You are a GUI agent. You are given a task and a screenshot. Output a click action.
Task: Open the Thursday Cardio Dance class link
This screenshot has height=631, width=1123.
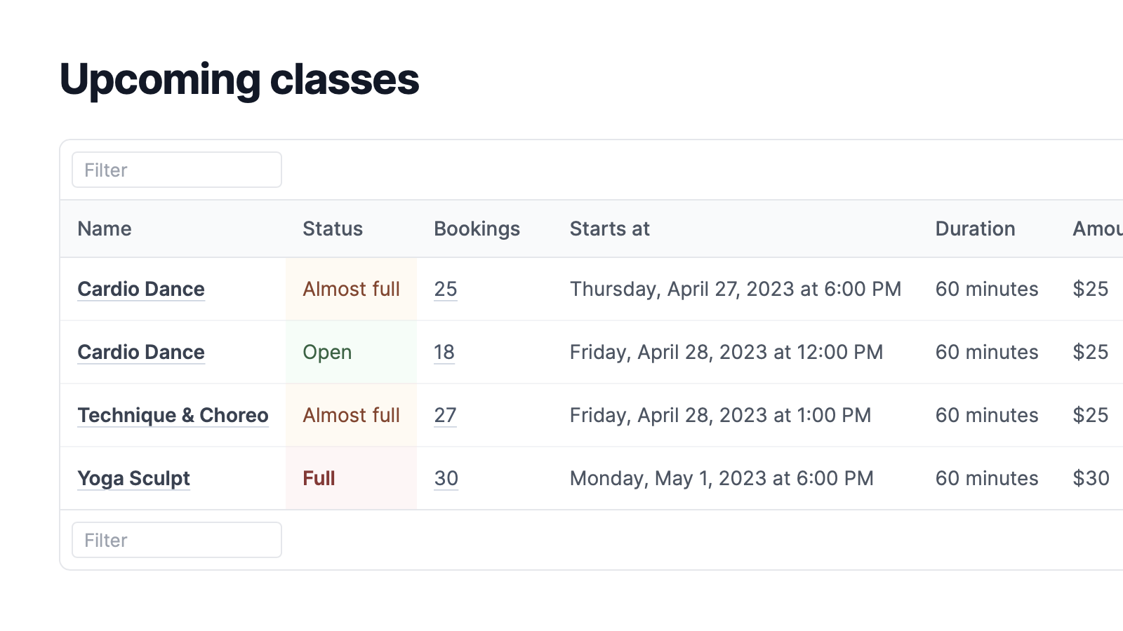tap(141, 289)
